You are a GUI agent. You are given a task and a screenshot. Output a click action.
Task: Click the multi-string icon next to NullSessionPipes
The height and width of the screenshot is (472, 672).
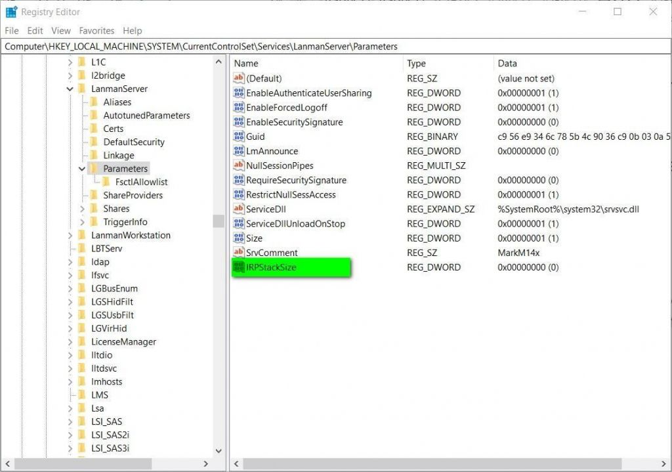click(240, 165)
